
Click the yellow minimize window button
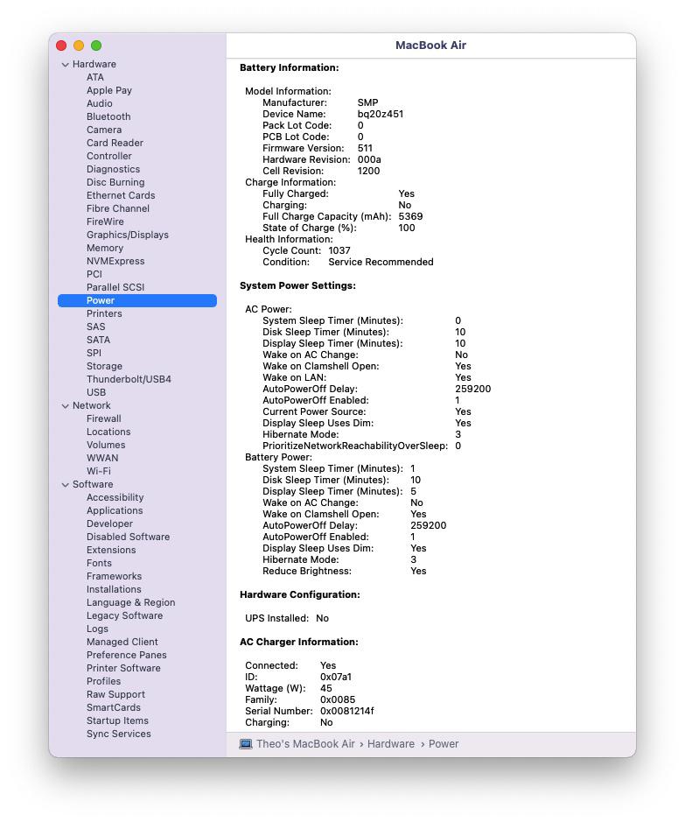(x=79, y=46)
